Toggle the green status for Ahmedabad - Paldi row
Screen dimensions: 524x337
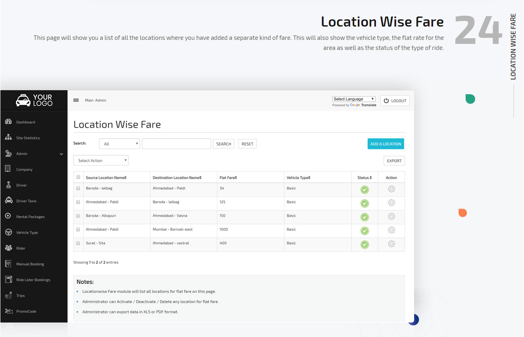coord(364,203)
